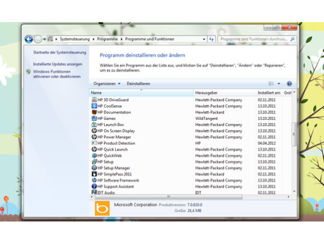Click Programme und Funktionen breadcrumb
The image size is (324, 243).
click(150, 39)
